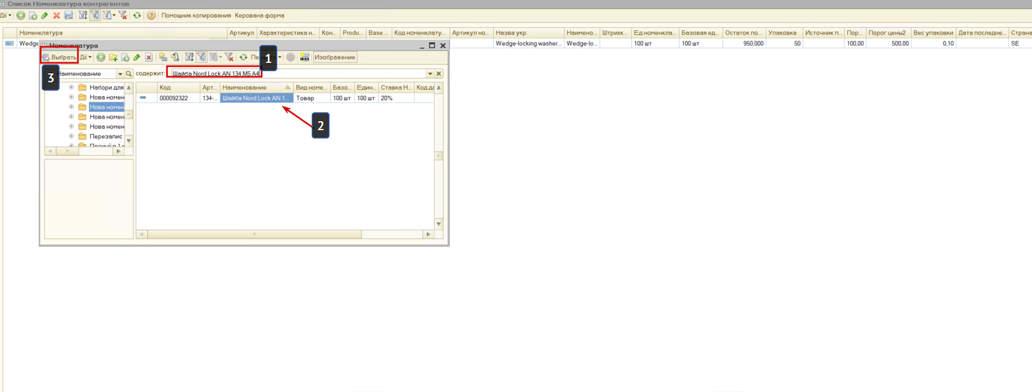The width and height of the screenshot is (1032, 392).
Task: Open Дії dropdown in the main window
Action: pyautogui.click(x=6, y=16)
